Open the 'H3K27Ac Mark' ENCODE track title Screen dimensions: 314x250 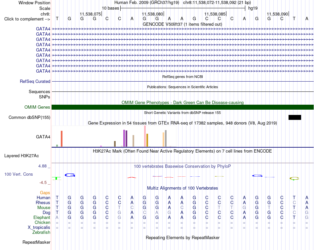click(182, 151)
